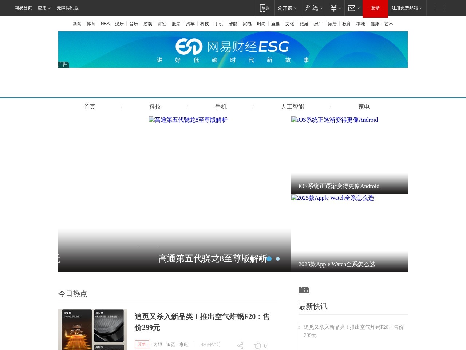Open the air fryer article thumbnail
This screenshot has height=350, width=466.
[93, 330]
